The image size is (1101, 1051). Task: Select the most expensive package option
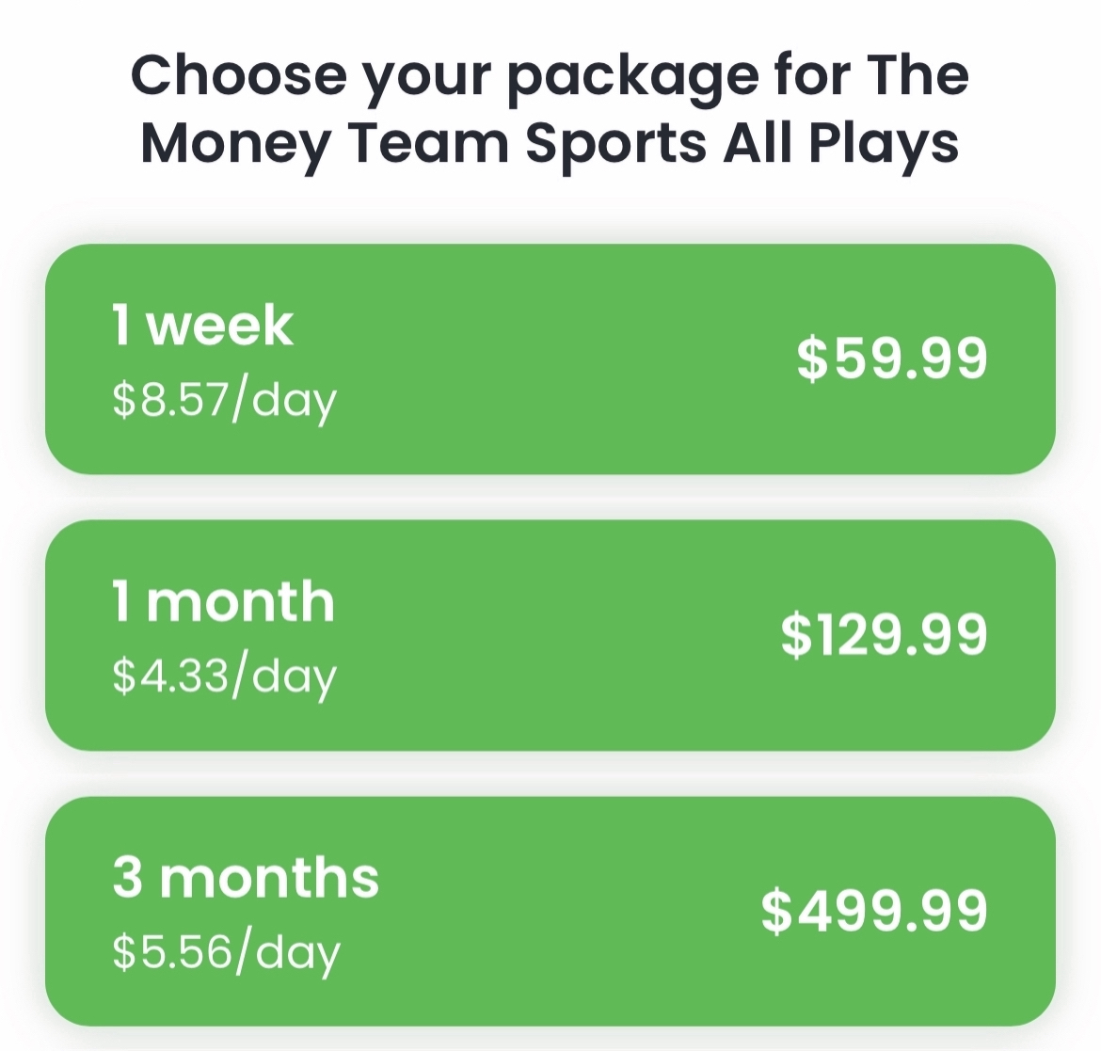550,911
